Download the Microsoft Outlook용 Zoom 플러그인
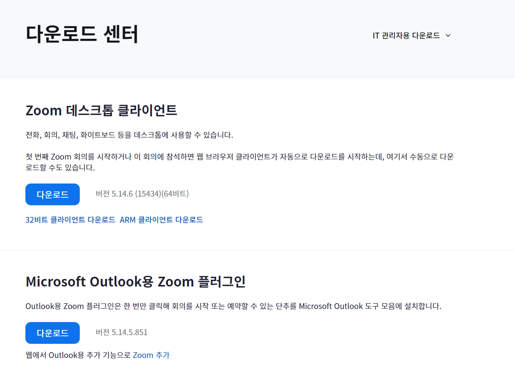The width and height of the screenshot is (515, 379). tap(52, 333)
